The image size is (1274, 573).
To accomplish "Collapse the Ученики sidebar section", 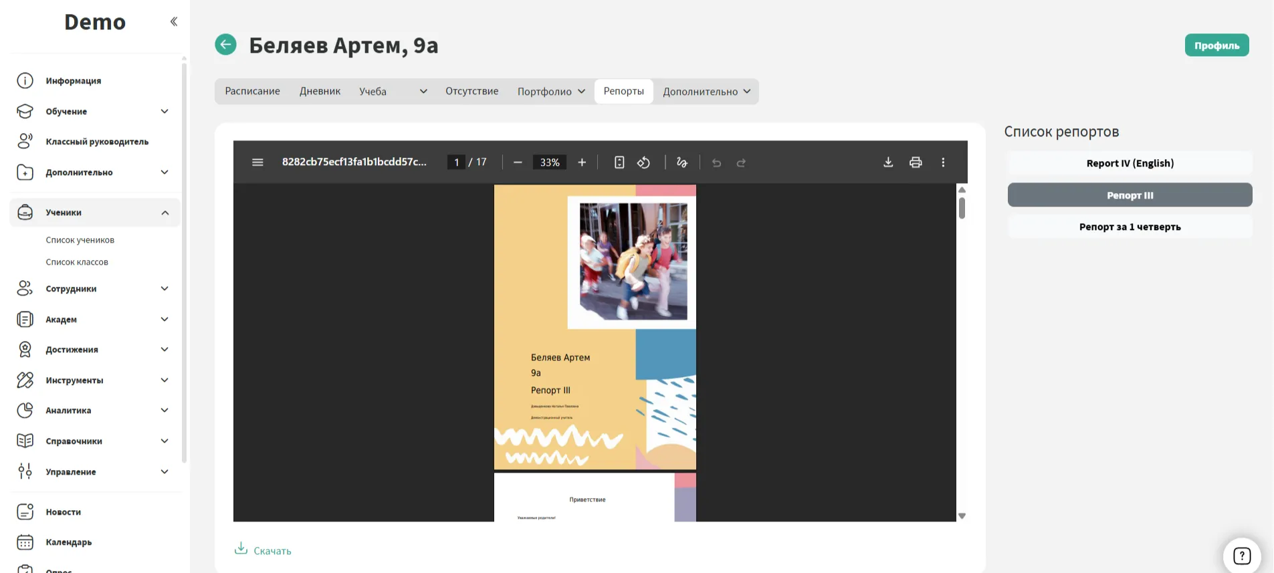I will (x=165, y=213).
